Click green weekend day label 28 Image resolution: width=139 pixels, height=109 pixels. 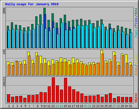click(x=118, y=106)
